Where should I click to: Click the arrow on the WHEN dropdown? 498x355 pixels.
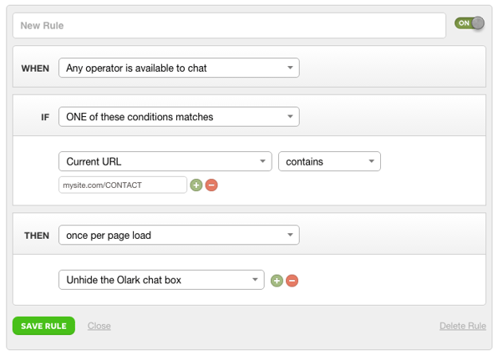(290, 68)
